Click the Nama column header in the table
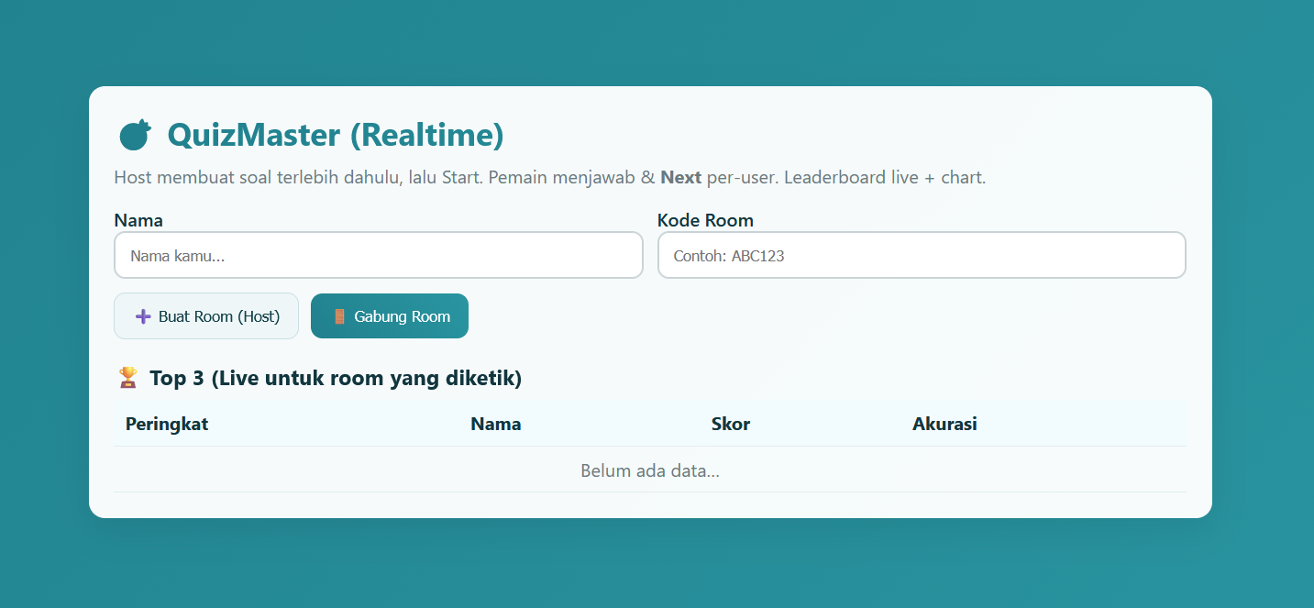Viewport: 1314px width, 608px height. click(495, 424)
